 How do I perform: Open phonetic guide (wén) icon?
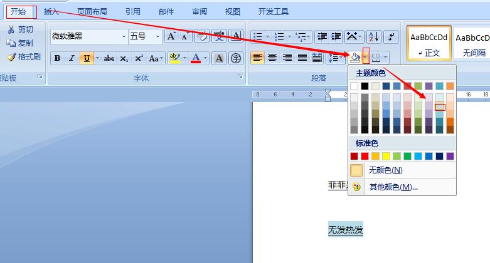(219, 36)
